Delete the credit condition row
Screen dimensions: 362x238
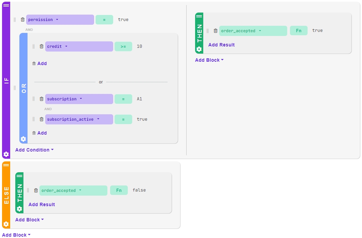tap(41, 46)
